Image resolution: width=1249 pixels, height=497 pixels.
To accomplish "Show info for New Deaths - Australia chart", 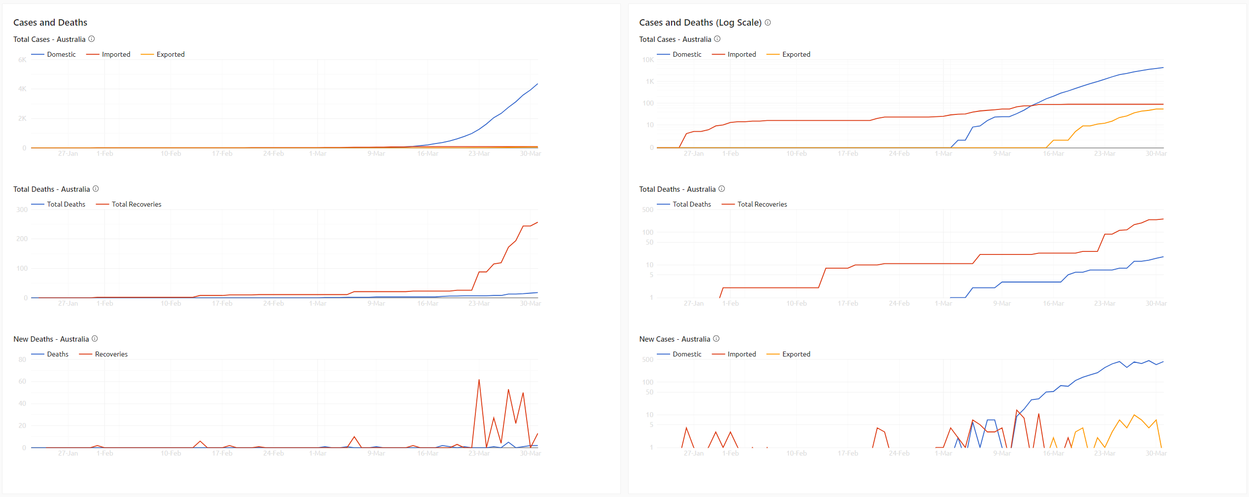I will coord(95,339).
